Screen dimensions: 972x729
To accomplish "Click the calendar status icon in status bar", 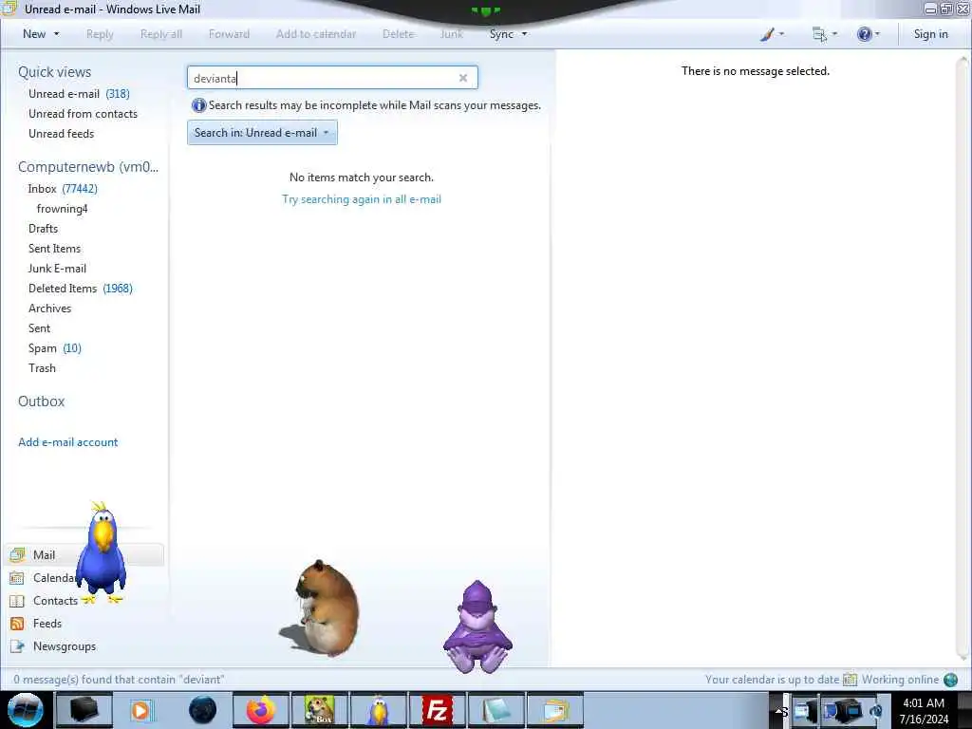I will (x=850, y=680).
